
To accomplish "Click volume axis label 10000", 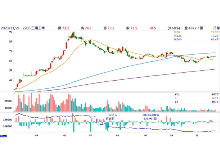I will click(8, 108).
